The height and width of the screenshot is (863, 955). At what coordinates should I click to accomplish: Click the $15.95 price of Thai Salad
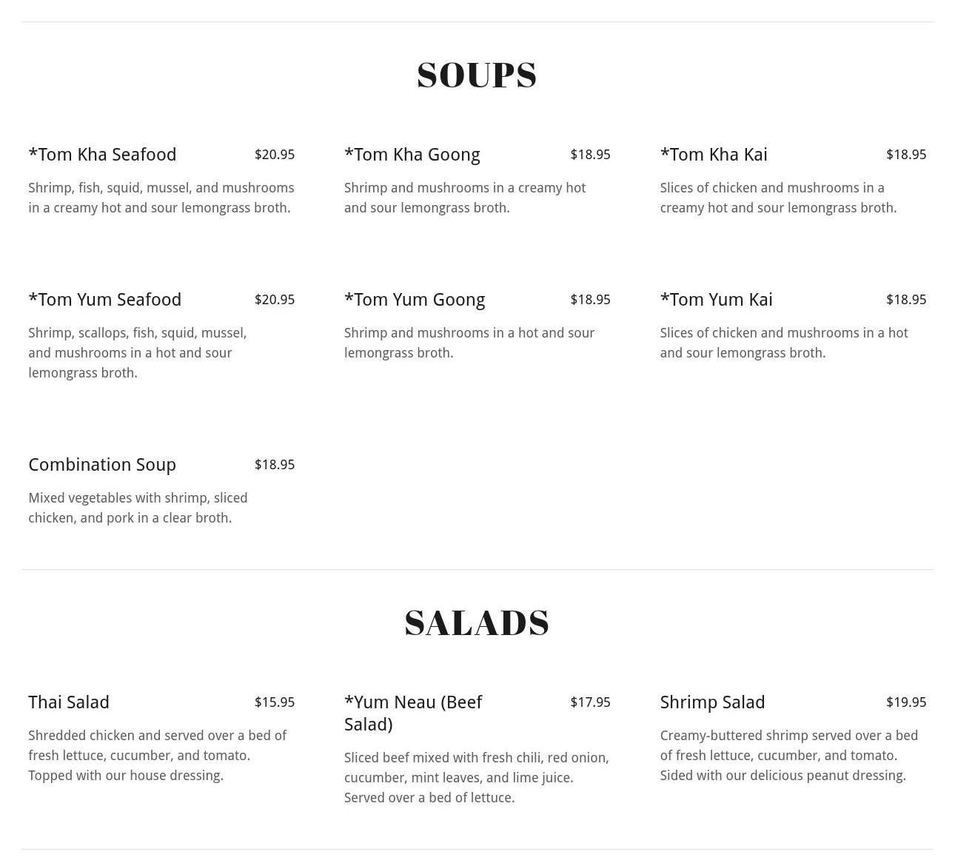click(x=275, y=702)
